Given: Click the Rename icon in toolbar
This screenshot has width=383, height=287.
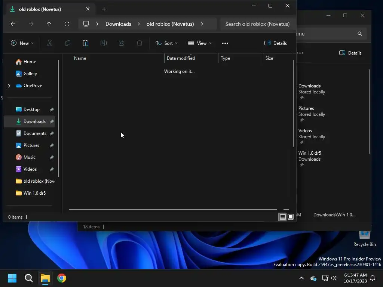Looking at the screenshot, I should pos(104,43).
